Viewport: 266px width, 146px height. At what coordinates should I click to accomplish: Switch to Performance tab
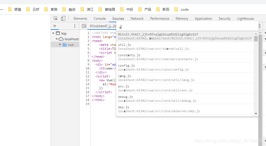pos(160,19)
